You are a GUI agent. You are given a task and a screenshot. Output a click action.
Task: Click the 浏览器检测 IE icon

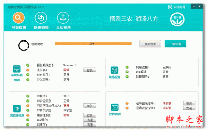(17, 108)
